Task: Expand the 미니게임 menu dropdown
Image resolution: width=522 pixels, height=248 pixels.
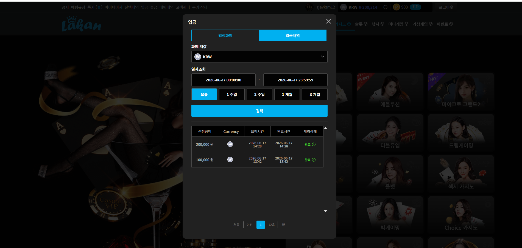Action: point(398,24)
